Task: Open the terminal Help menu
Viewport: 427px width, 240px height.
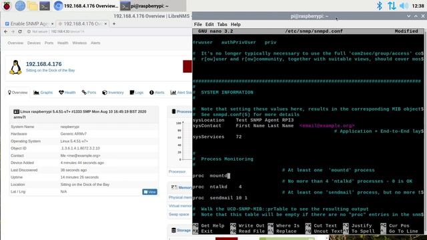Action: 236,25
